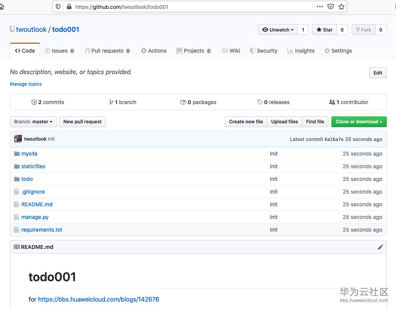Click Edit description button
This screenshot has height=310, width=396.
click(378, 73)
